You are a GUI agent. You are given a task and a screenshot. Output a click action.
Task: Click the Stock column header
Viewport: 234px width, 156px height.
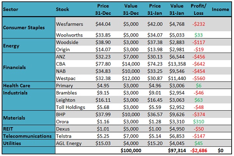tap(63, 9)
